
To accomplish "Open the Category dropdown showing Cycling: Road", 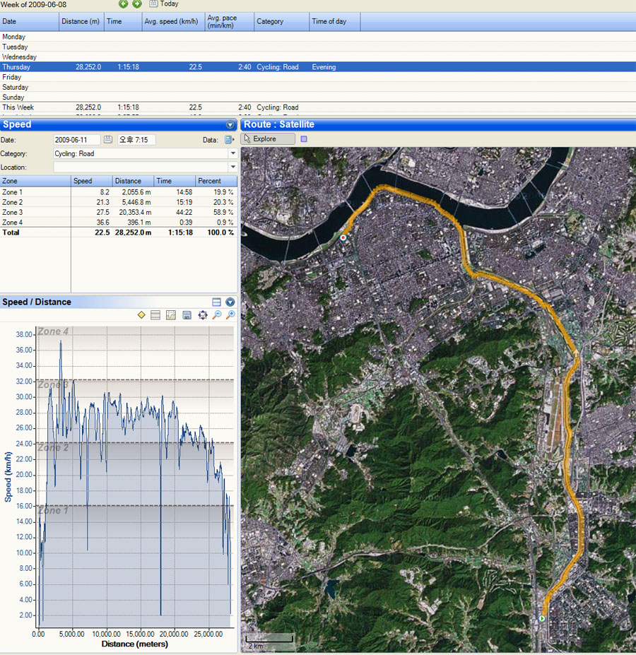I will (232, 153).
